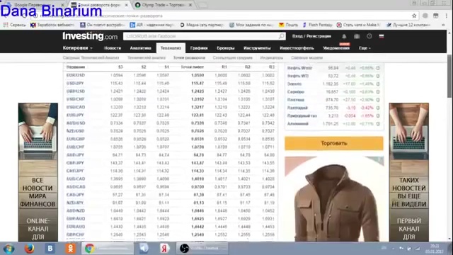This screenshot has height=255, width=453.
Task: Open the VK icon on the taskbar
Action: click(x=50, y=249)
